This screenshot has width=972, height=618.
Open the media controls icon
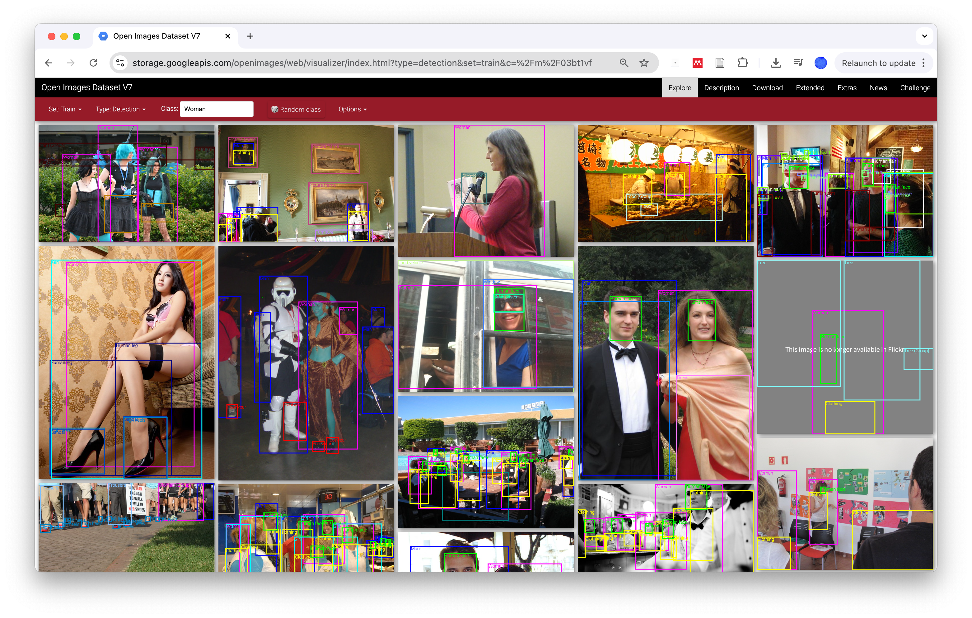click(x=798, y=63)
